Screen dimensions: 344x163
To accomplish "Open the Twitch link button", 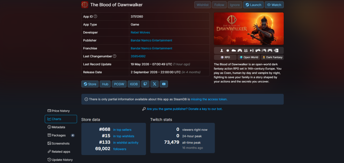I will [x=145, y=84].
